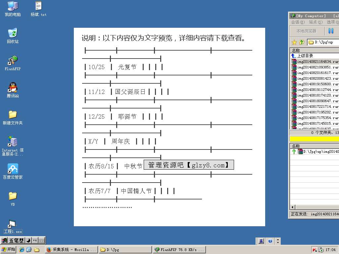Screen dimensions: 339x254
Task: Toggle the IME punctuation mode button
Action: [35, 240]
